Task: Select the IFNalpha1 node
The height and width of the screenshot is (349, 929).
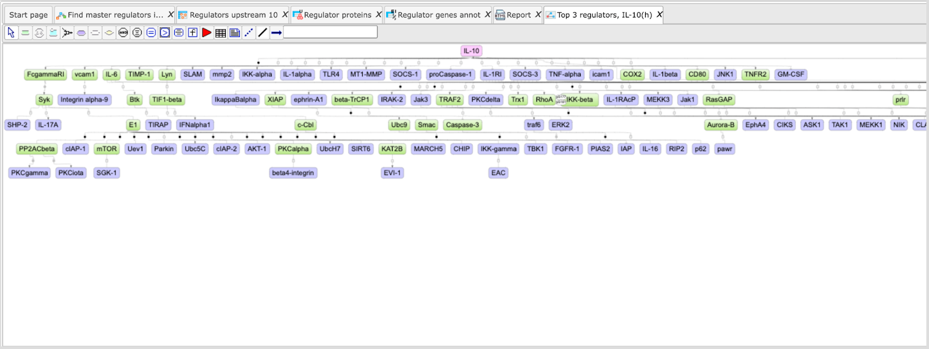Action: tap(195, 125)
